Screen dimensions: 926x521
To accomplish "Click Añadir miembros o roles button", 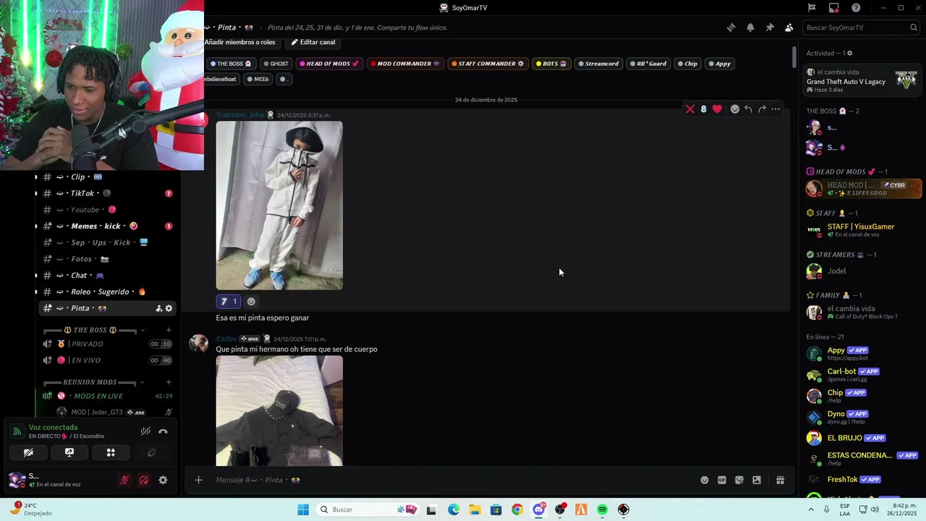I will click(x=239, y=42).
